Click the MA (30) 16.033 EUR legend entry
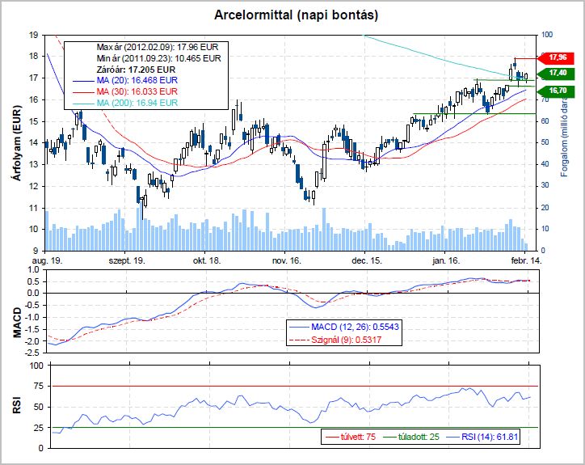 pyautogui.click(x=125, y=91)
